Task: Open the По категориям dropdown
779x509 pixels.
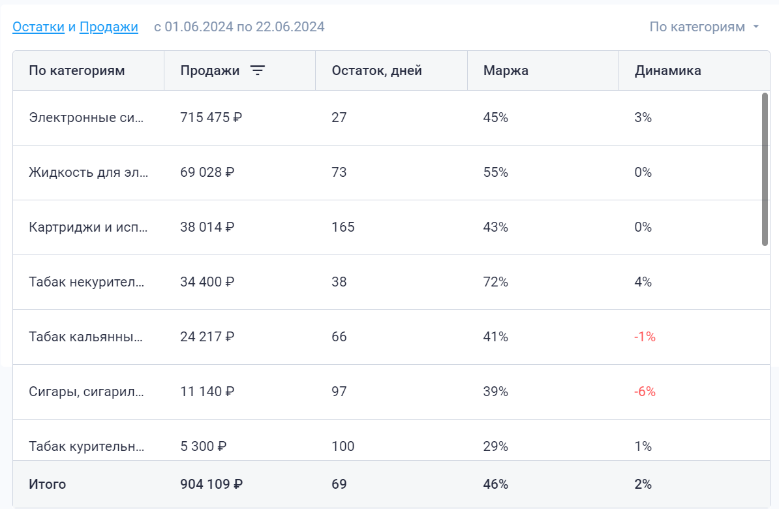Action: click(697, 27)
